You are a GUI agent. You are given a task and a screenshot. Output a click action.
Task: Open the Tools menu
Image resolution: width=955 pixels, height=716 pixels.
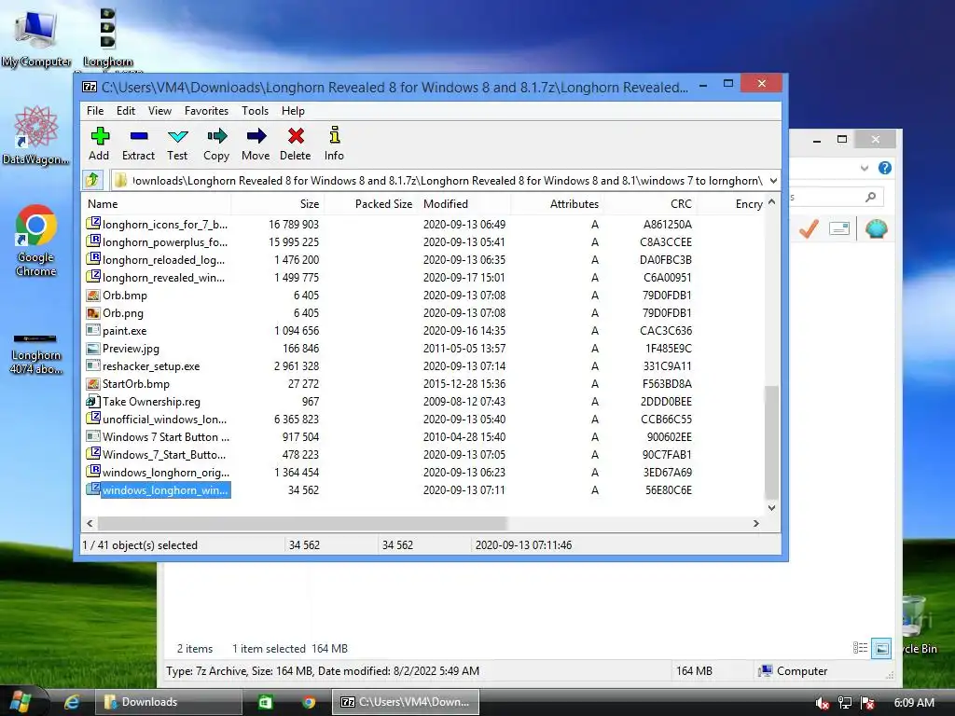tap(255, 111)
